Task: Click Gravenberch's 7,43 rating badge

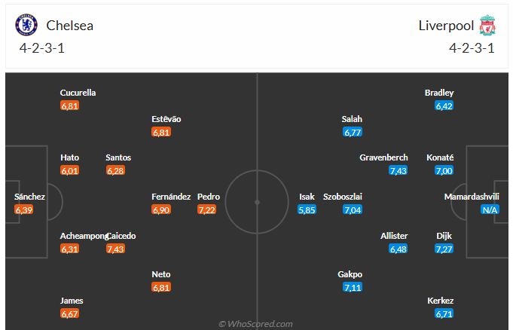Action: [x=398, y=170]
